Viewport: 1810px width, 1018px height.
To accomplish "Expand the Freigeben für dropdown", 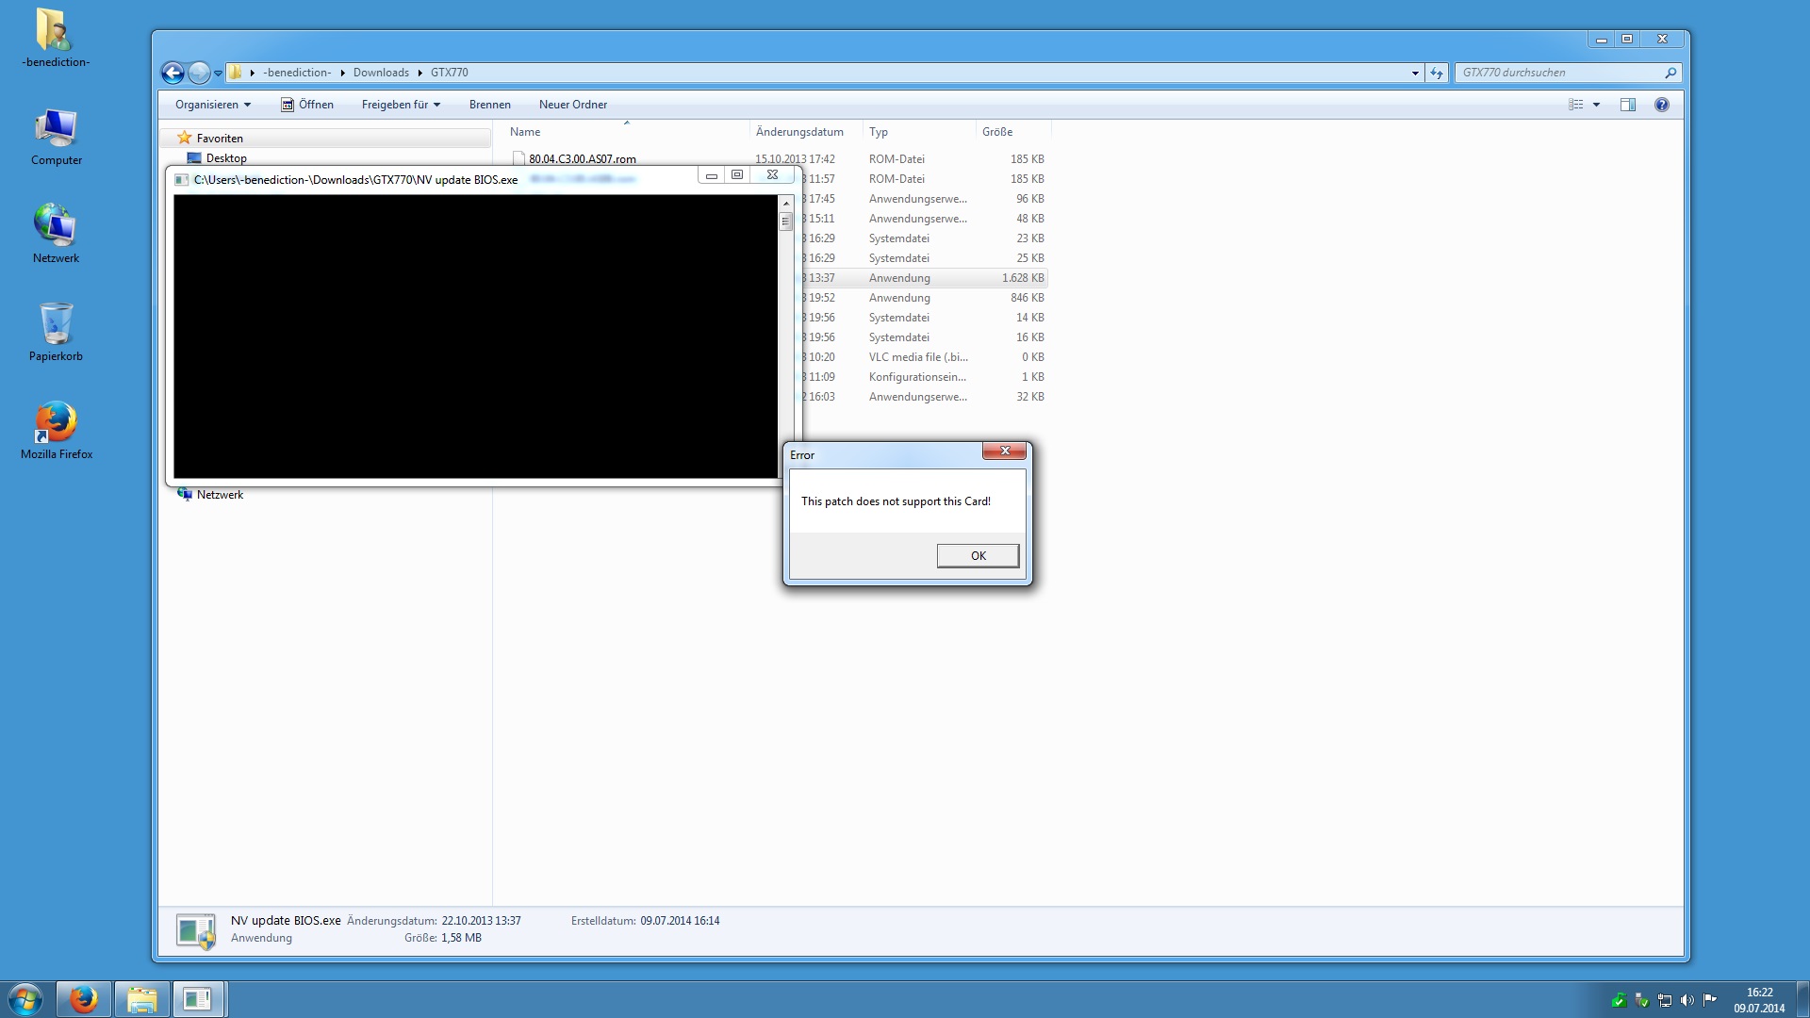I will [401, 105].
